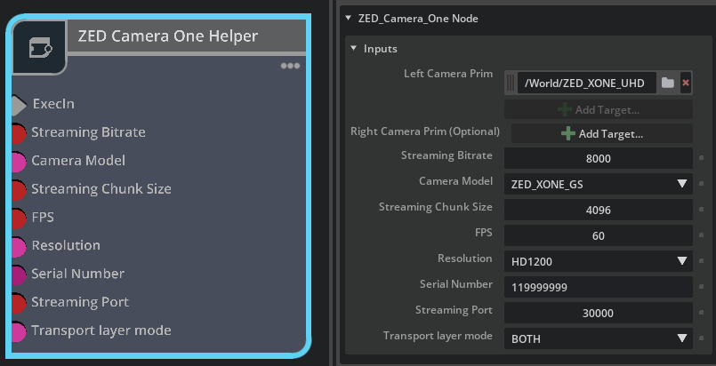Click the reset marker next to Serial Number

pos(702,287)
